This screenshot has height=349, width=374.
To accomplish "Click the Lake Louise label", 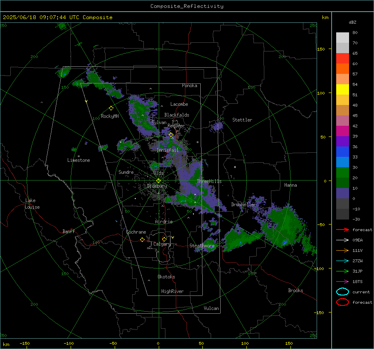I will point(32,204).
